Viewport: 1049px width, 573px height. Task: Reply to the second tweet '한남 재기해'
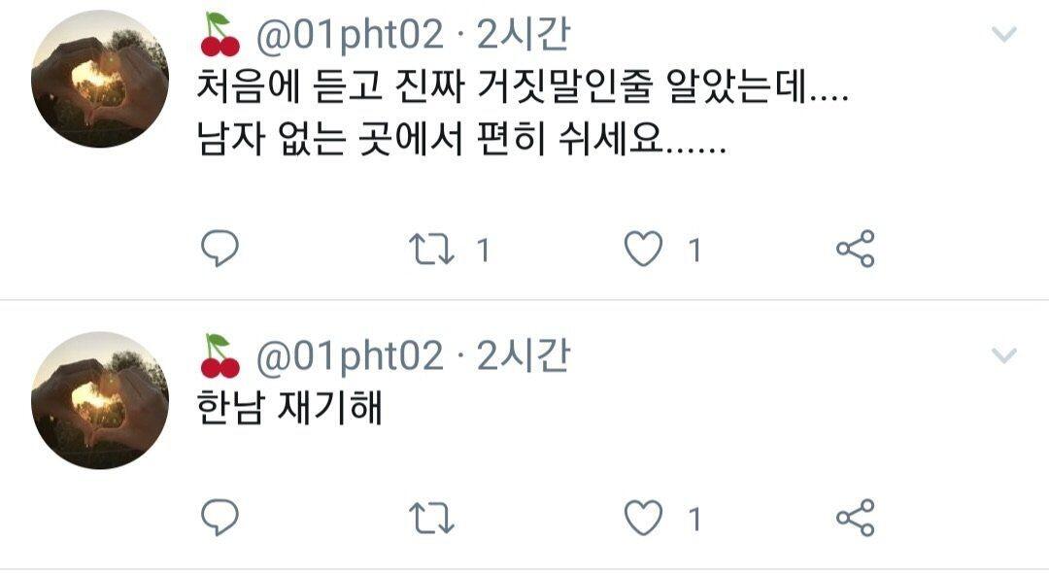(x=220, y=518)
